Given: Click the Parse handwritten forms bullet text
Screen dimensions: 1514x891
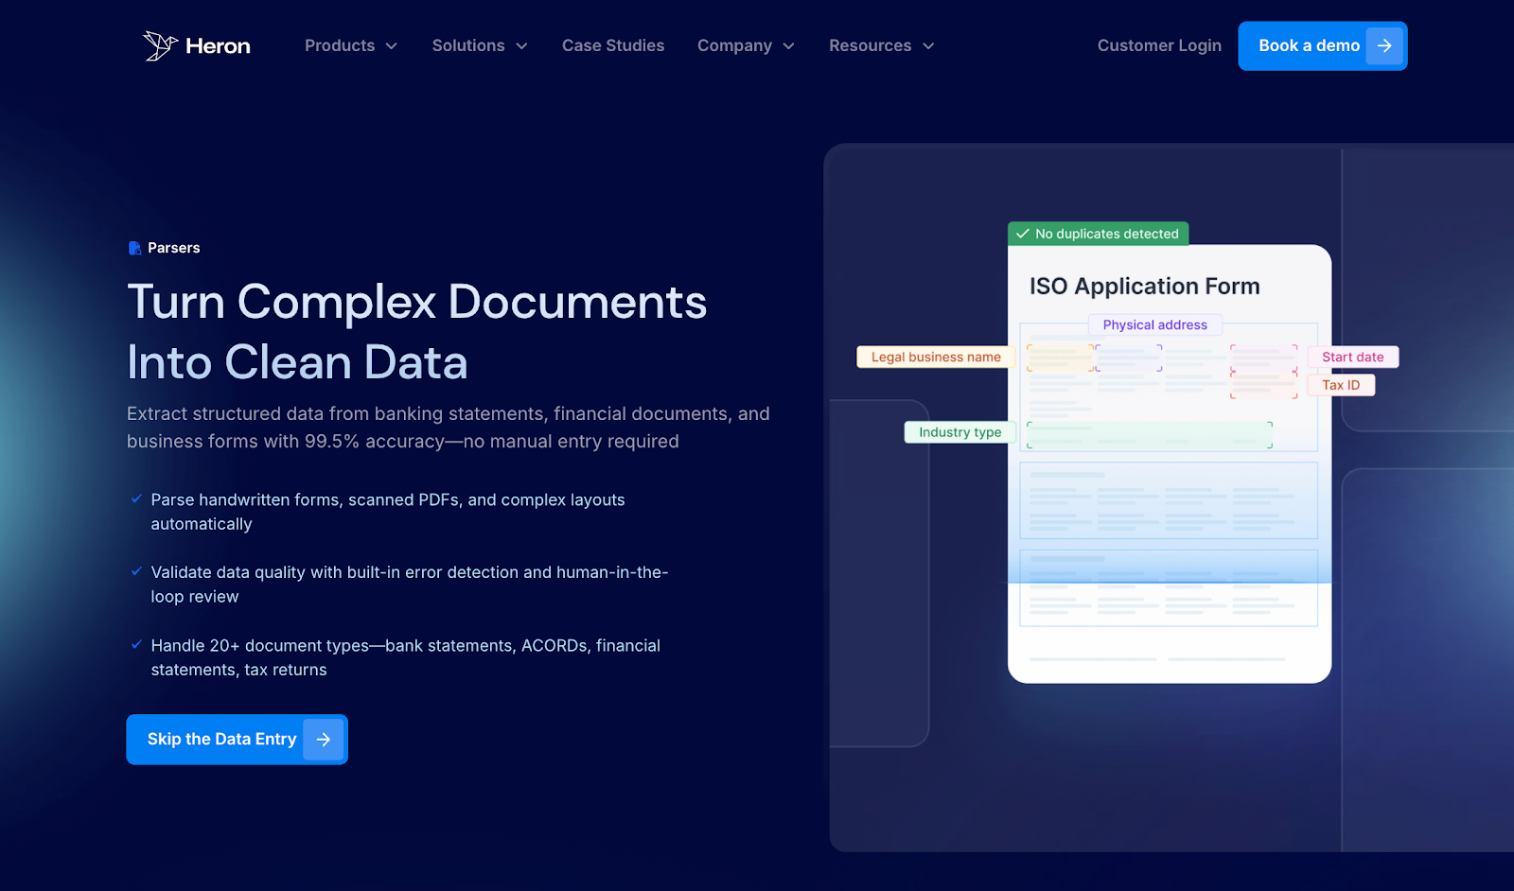Looking at the screenshot, I should point(388,512).
